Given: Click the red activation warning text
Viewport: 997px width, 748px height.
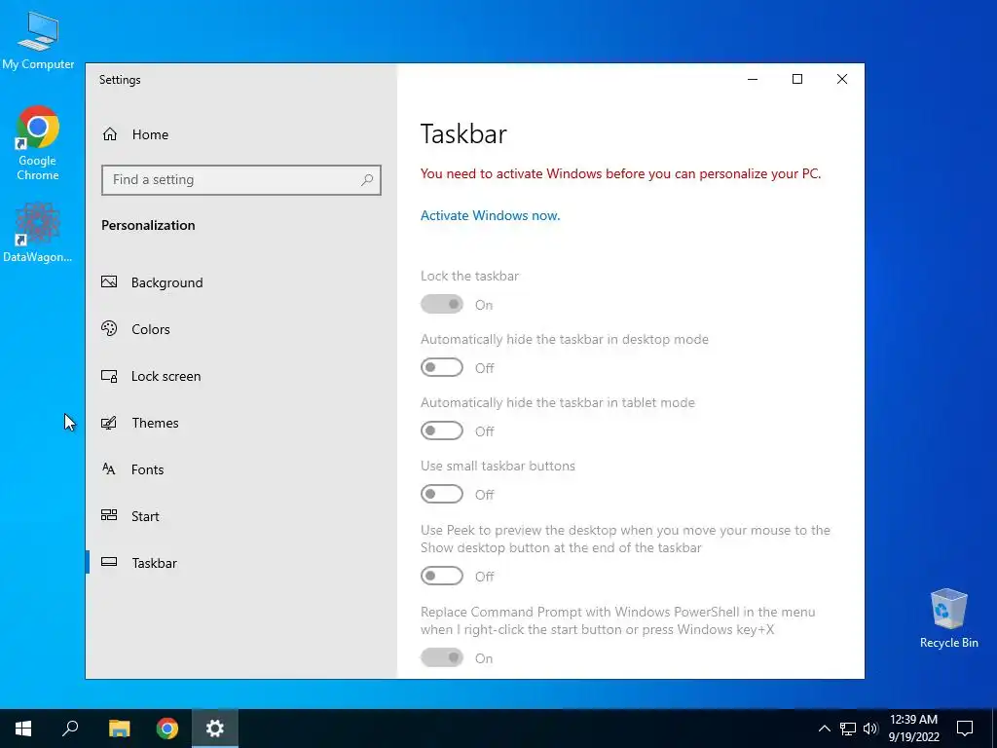Looking at the screenshot, I should coord(620,173).
